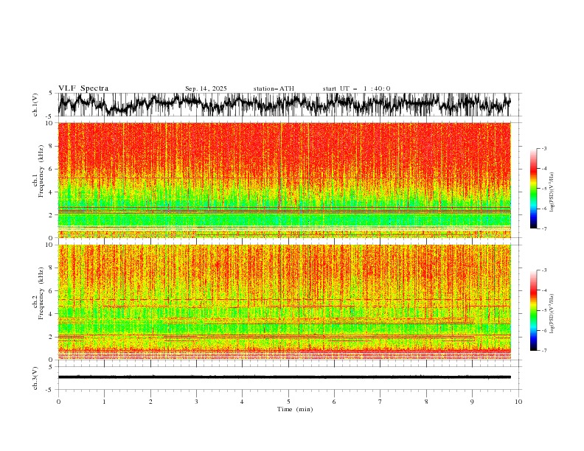Click the 'ch.3(V)' waveform axis label

(x=35, y=378)
